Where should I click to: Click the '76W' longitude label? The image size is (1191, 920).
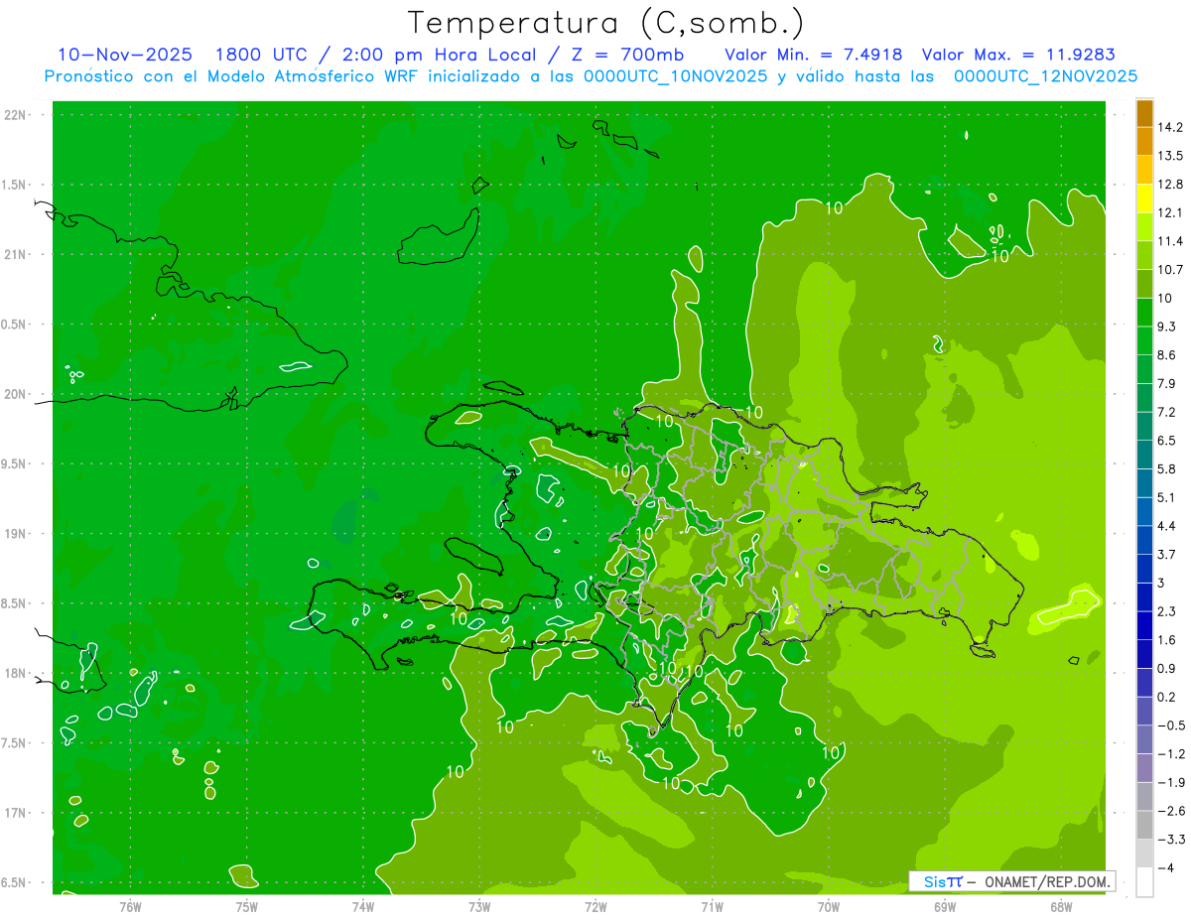tap(130, 906)
